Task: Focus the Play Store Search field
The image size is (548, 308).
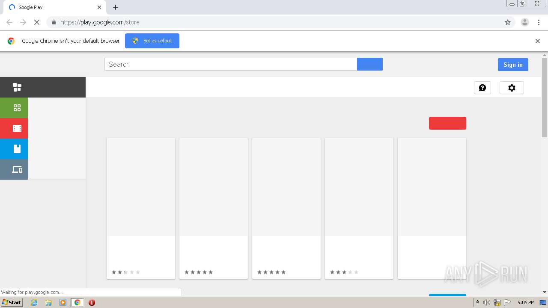Action: 231,64
